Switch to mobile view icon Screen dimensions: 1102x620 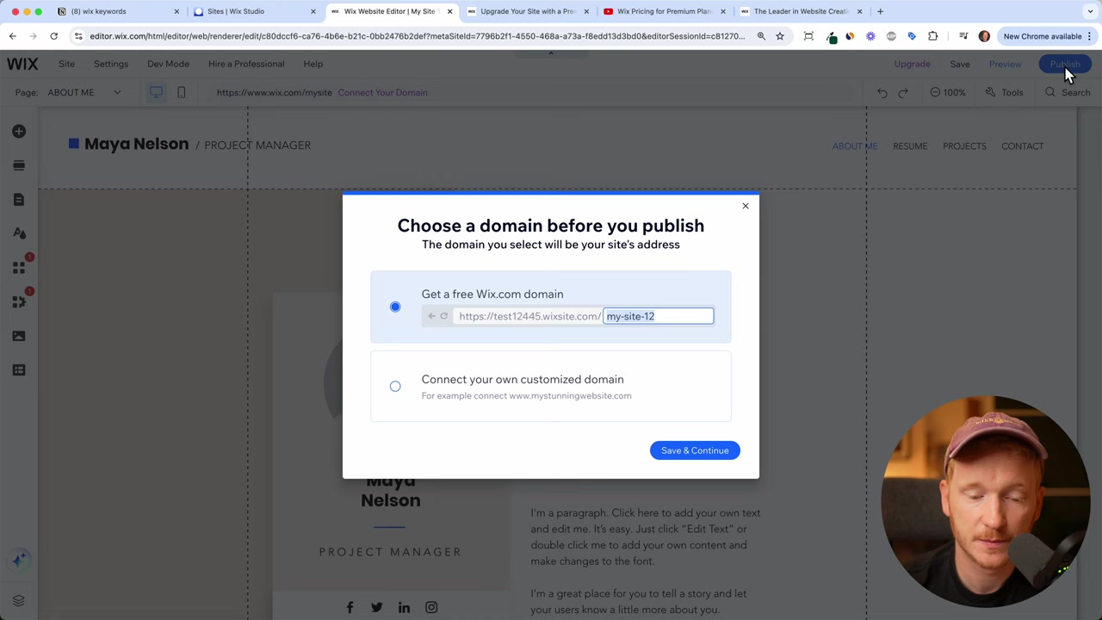pos(181,92)
